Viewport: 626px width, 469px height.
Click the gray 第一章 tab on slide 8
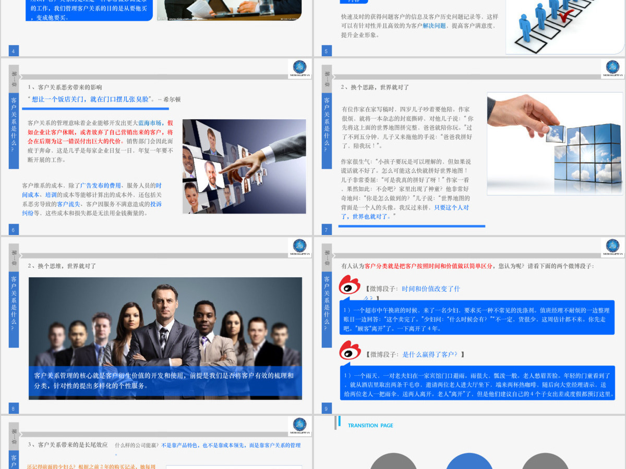14,256
